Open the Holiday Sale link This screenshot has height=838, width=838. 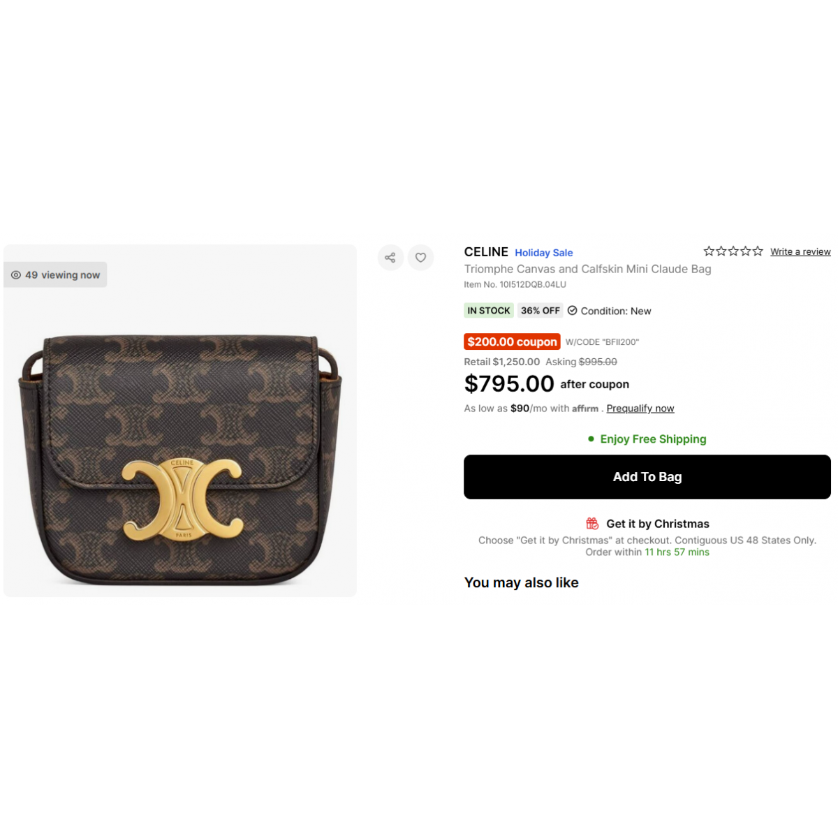(544, 253)
